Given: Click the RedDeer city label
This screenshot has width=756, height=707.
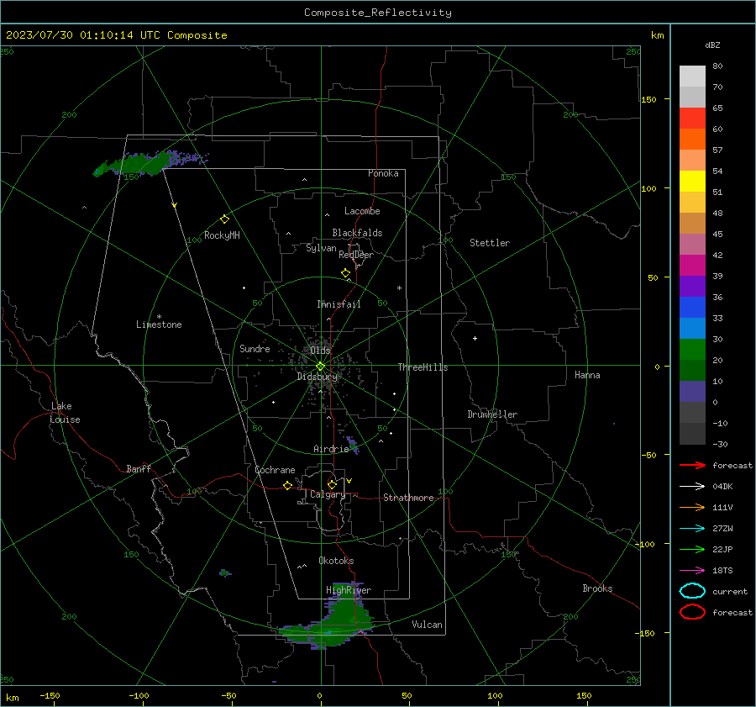Looking at the screenshot, I should tap(356, 255).
